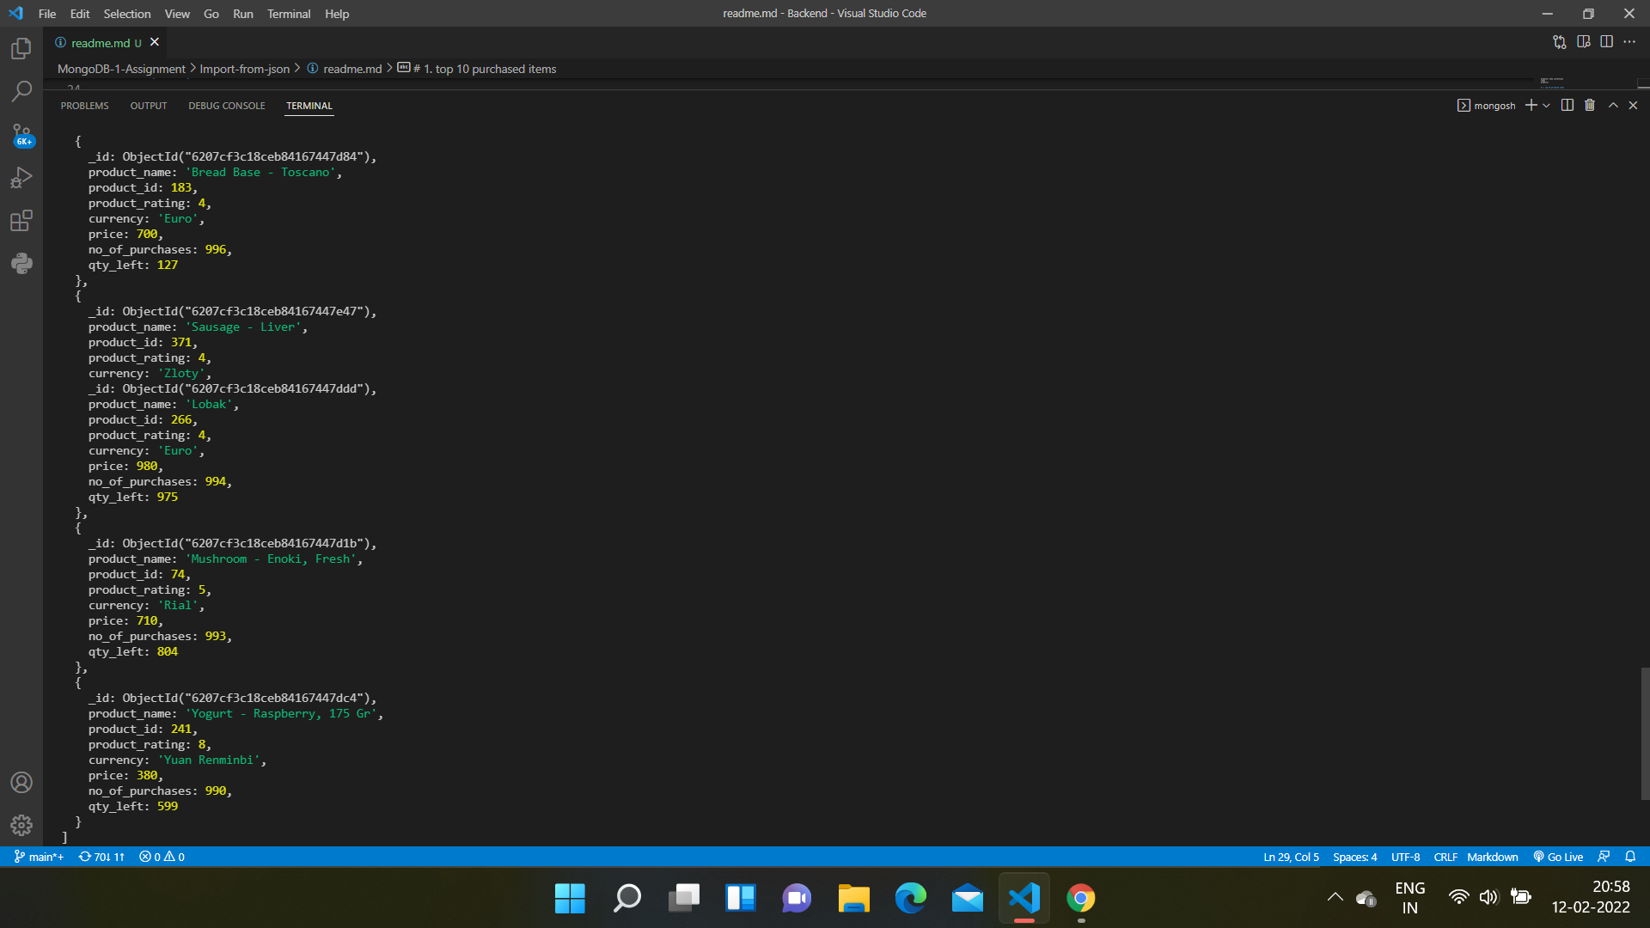Toggle Open Preview to the Side

(1584, 41)
